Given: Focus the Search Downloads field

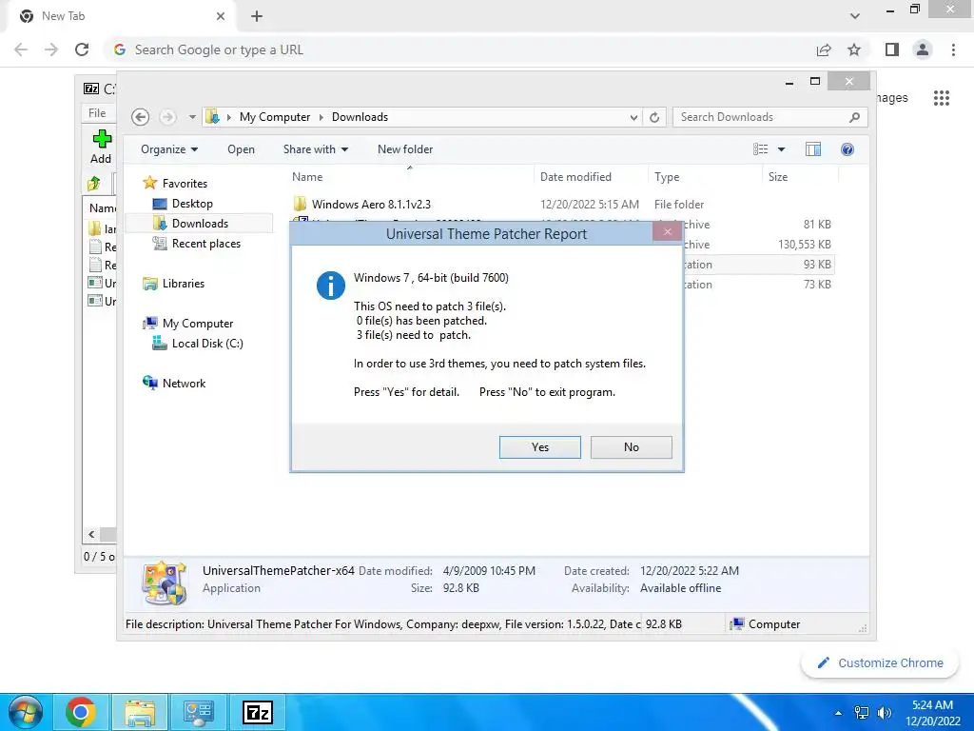Looking at the screenshot, I should pos(769,117).
